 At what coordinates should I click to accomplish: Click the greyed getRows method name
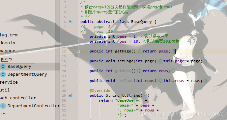point(123,71)
